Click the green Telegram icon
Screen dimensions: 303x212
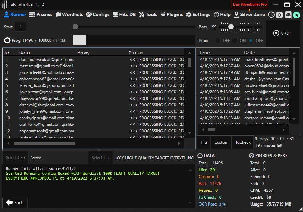click(x=296, y=15)
